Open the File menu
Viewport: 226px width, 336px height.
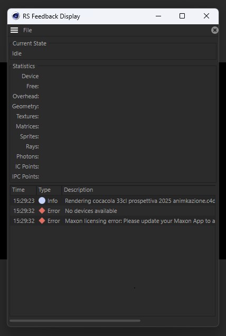(x=27, y=30)
